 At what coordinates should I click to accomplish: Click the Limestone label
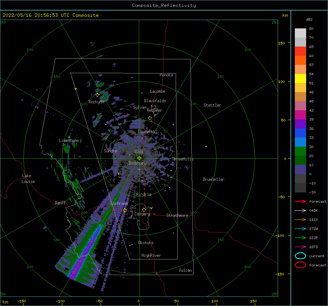pos(69,140)
